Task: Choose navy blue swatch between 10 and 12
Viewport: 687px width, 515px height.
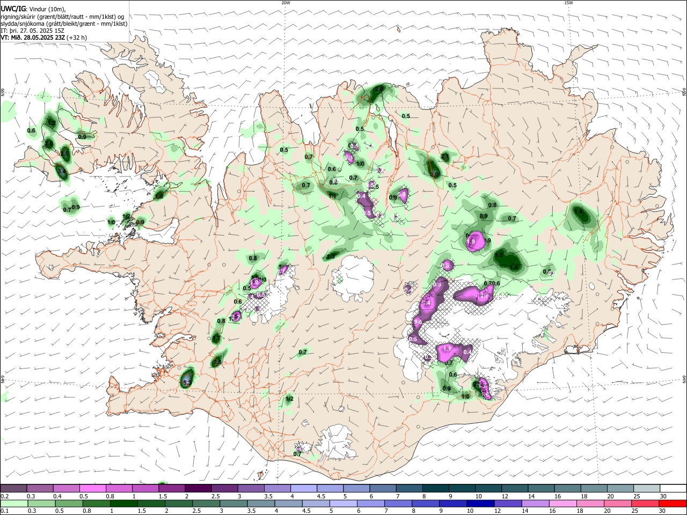Action: tap(480, 504)
